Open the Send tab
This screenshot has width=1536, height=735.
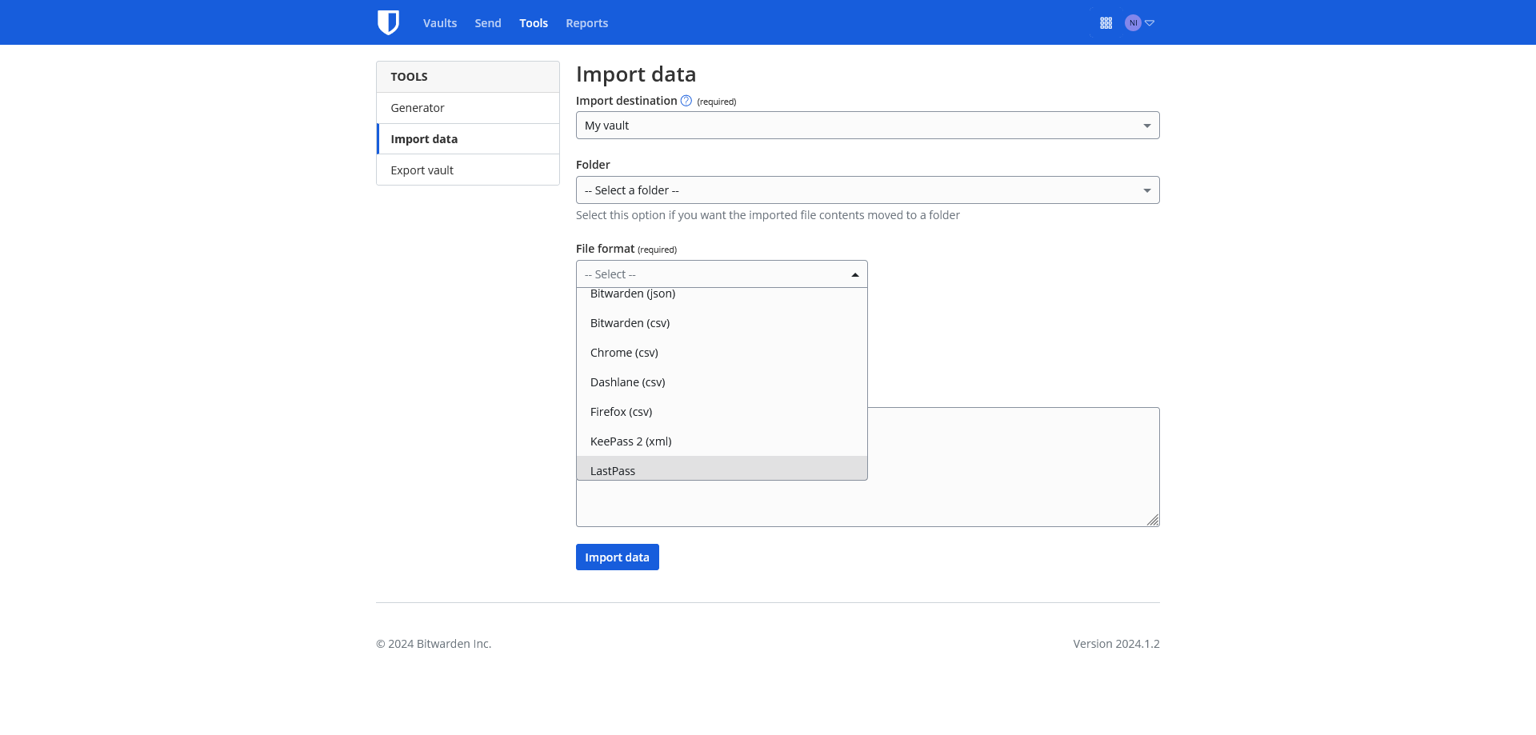[x=488, y=23]
